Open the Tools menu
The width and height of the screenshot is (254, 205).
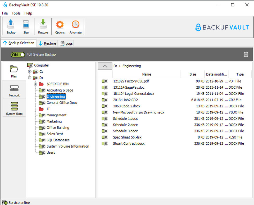pyautogui.click(x=16, y=13)
